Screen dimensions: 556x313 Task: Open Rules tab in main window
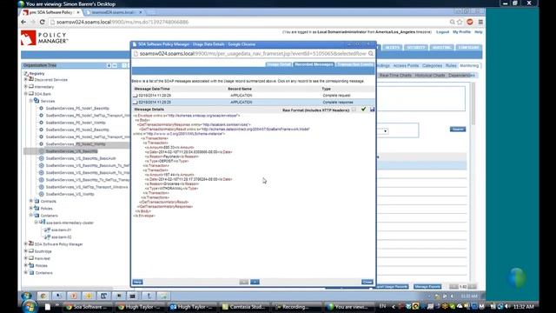[451, 66]
